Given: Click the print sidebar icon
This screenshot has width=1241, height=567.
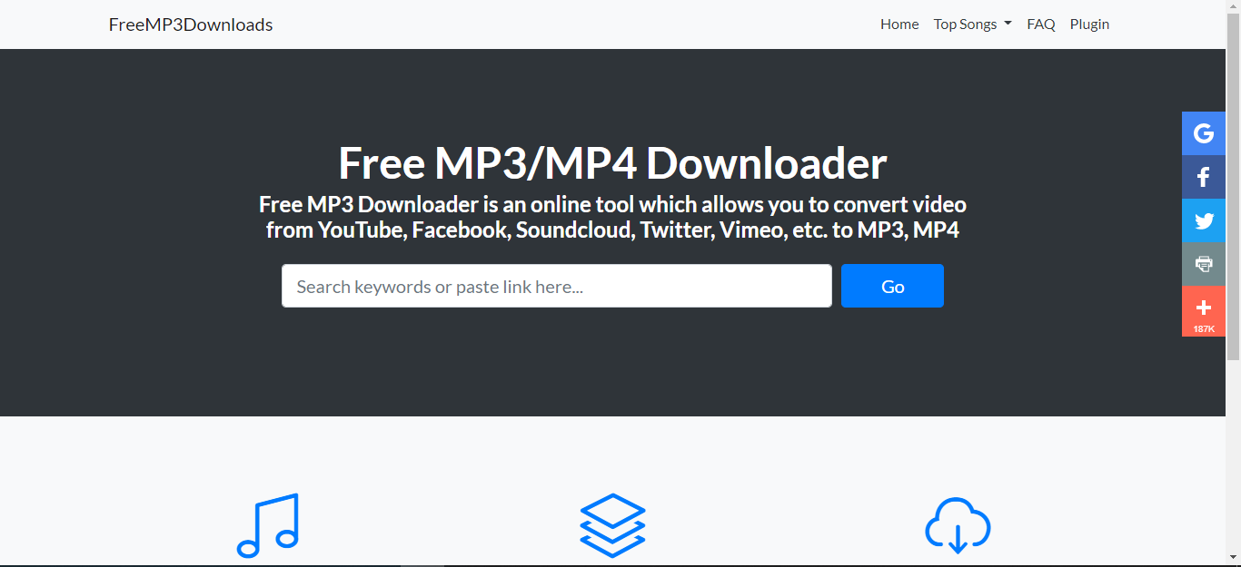Looking at the screenshot, I should [1204, 264].
